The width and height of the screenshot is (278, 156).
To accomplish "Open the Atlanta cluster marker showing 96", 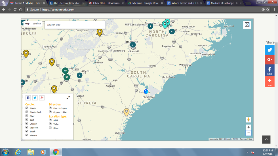I will (x=67, y=77).
